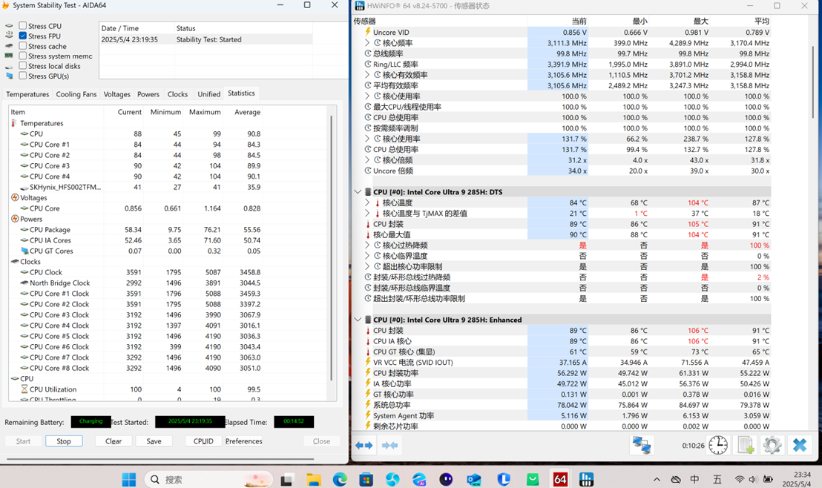The image size is (822, 488).
Task: Open Windows Start menu icon
Action: click(128, 479)
